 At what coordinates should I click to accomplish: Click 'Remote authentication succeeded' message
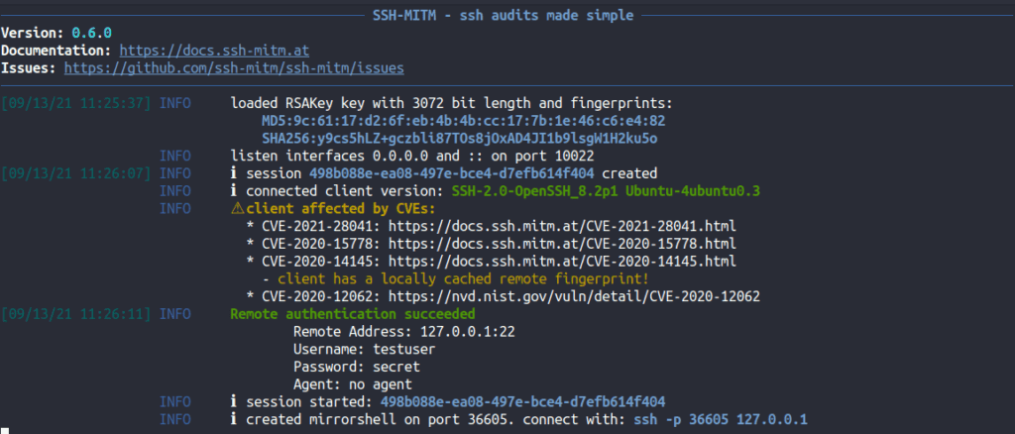click(x=353, y=314)
